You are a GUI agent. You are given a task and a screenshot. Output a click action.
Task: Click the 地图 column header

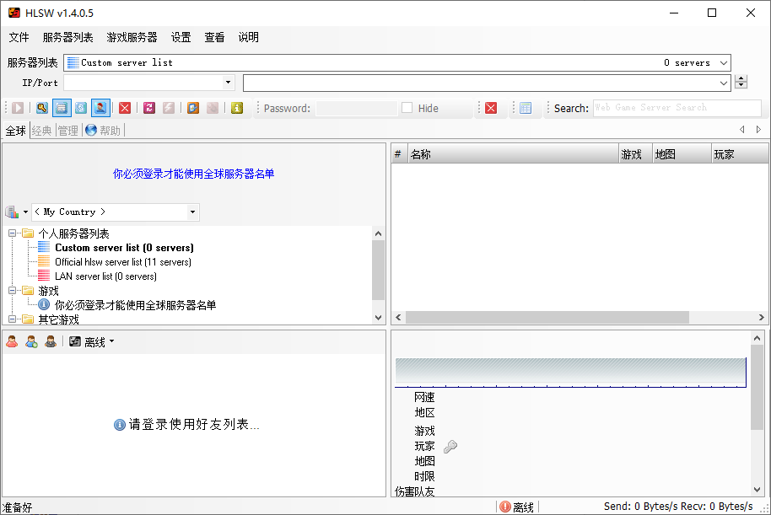click(x=682, y=154)
